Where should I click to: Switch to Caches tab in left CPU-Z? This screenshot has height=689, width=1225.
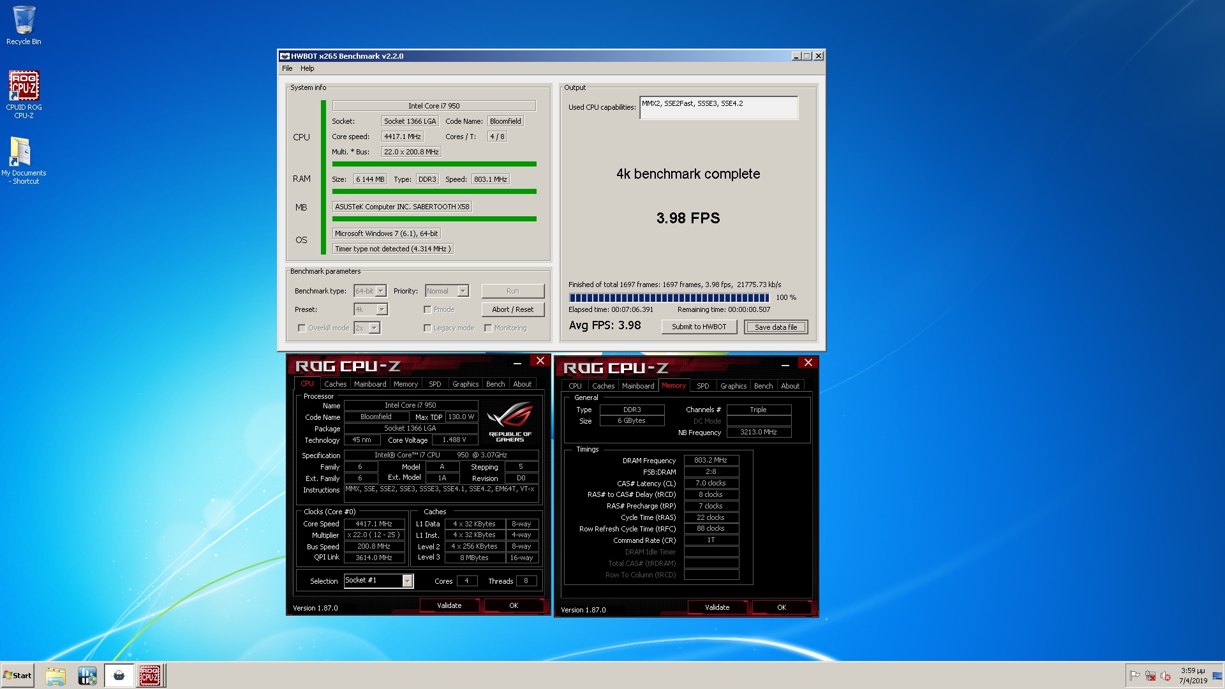pyautogui.click(x=335, y=384)
